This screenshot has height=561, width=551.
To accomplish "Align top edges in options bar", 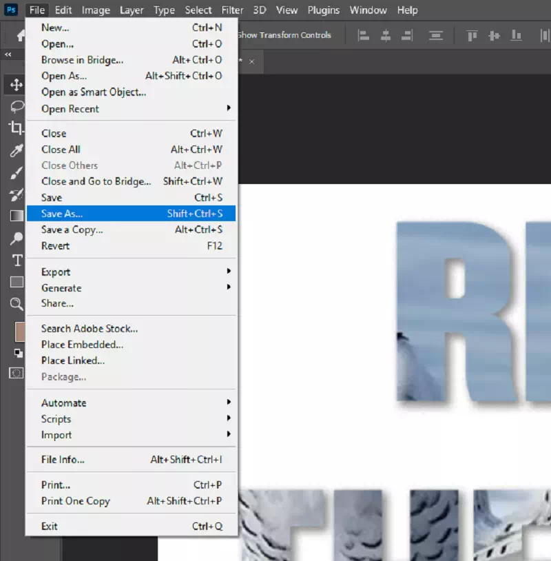I will click(x=472, y=35).
